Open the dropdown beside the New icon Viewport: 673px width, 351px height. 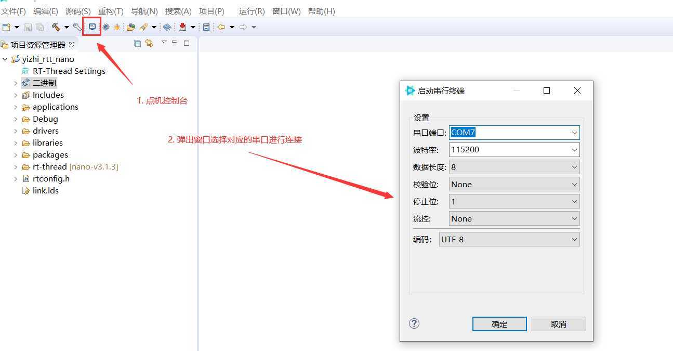pos(17,27)
